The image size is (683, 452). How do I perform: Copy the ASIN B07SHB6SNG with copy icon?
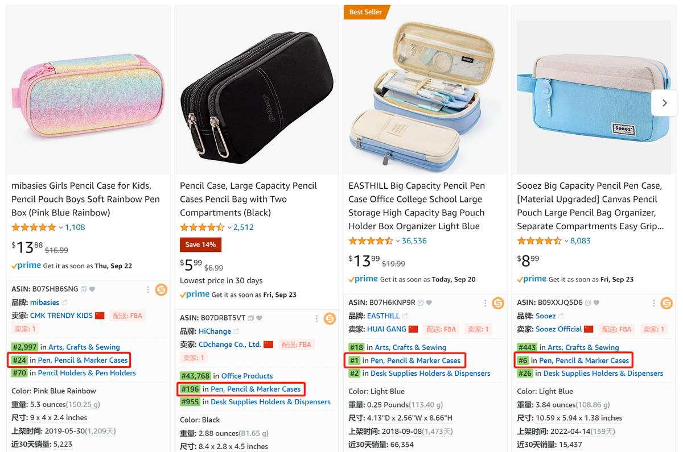[84, 289]
